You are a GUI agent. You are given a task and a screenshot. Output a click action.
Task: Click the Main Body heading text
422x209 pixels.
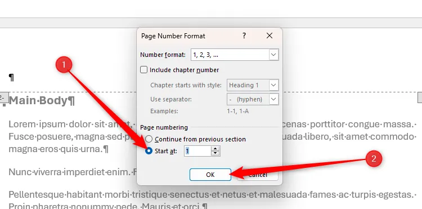(42, 101)
